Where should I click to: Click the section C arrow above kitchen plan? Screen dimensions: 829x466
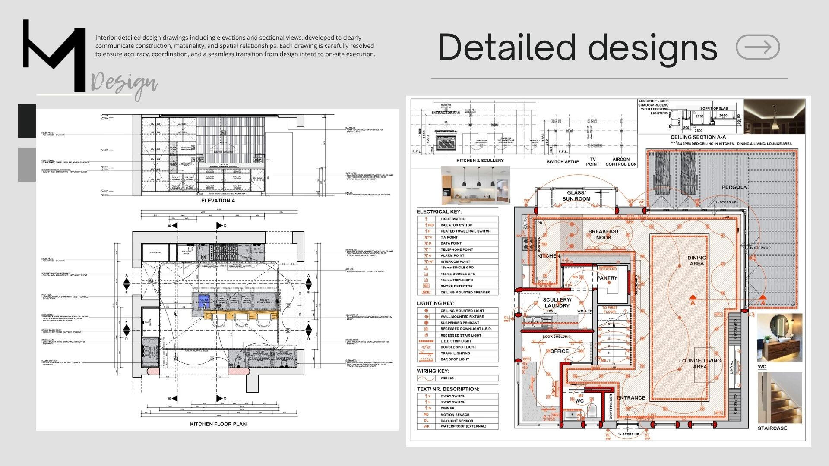point(220,225)
